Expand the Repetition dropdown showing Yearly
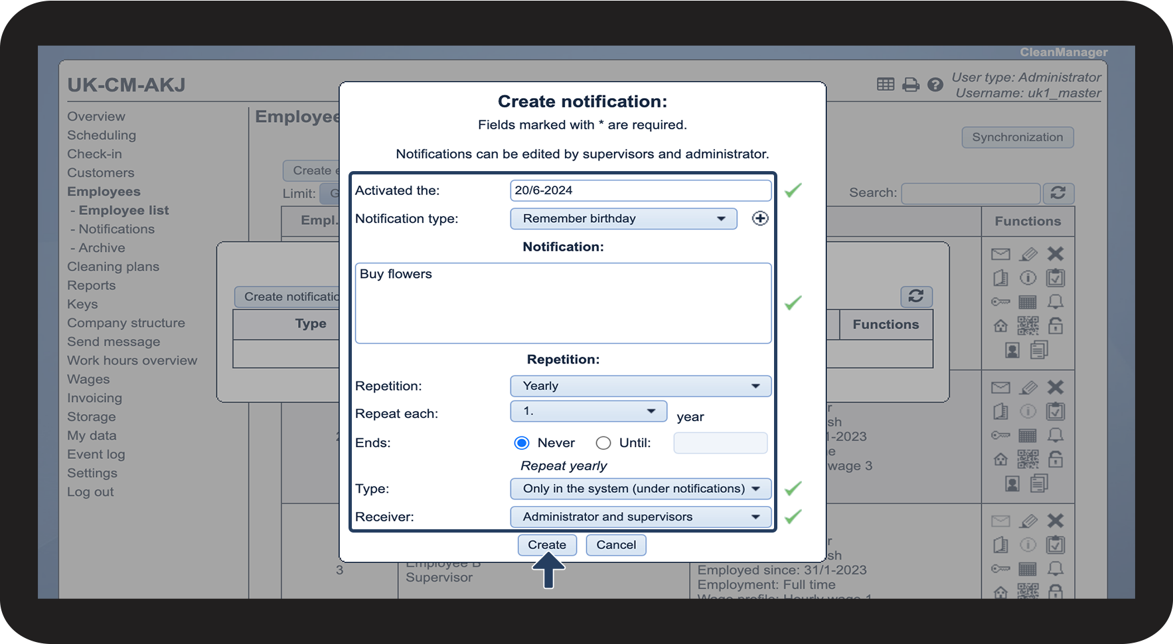This screenshot has width=1173, height=644. pos(640,386)
